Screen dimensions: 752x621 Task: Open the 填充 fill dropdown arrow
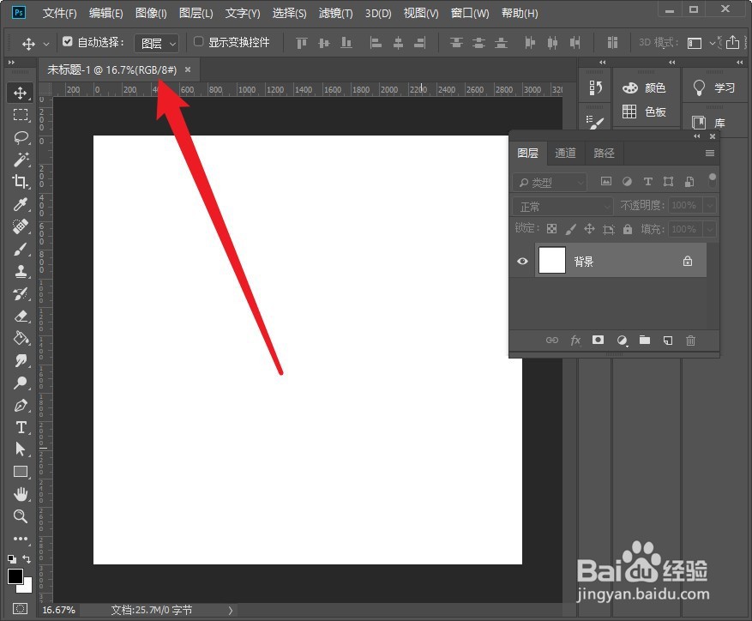[710, 229]
